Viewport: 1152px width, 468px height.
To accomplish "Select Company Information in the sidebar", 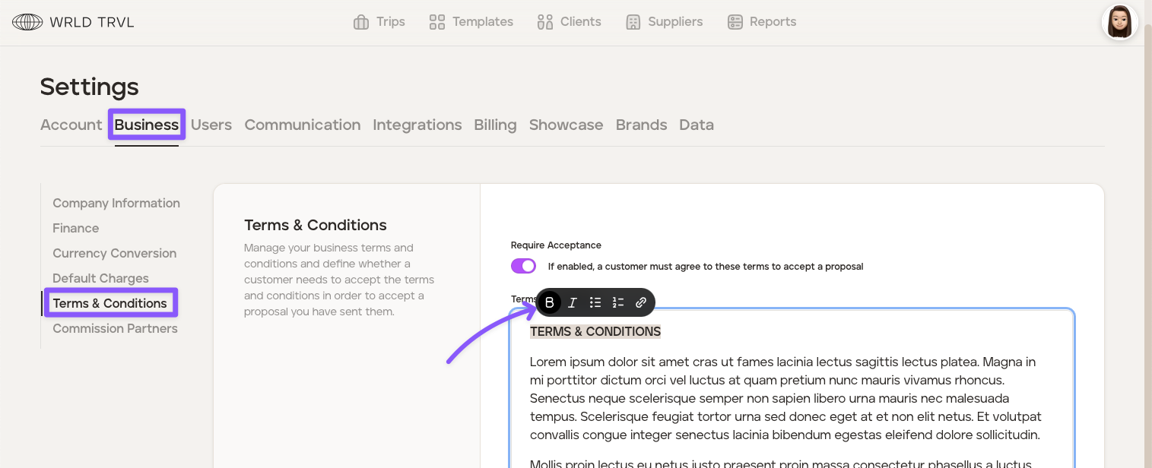I will [x=116, y=203].
